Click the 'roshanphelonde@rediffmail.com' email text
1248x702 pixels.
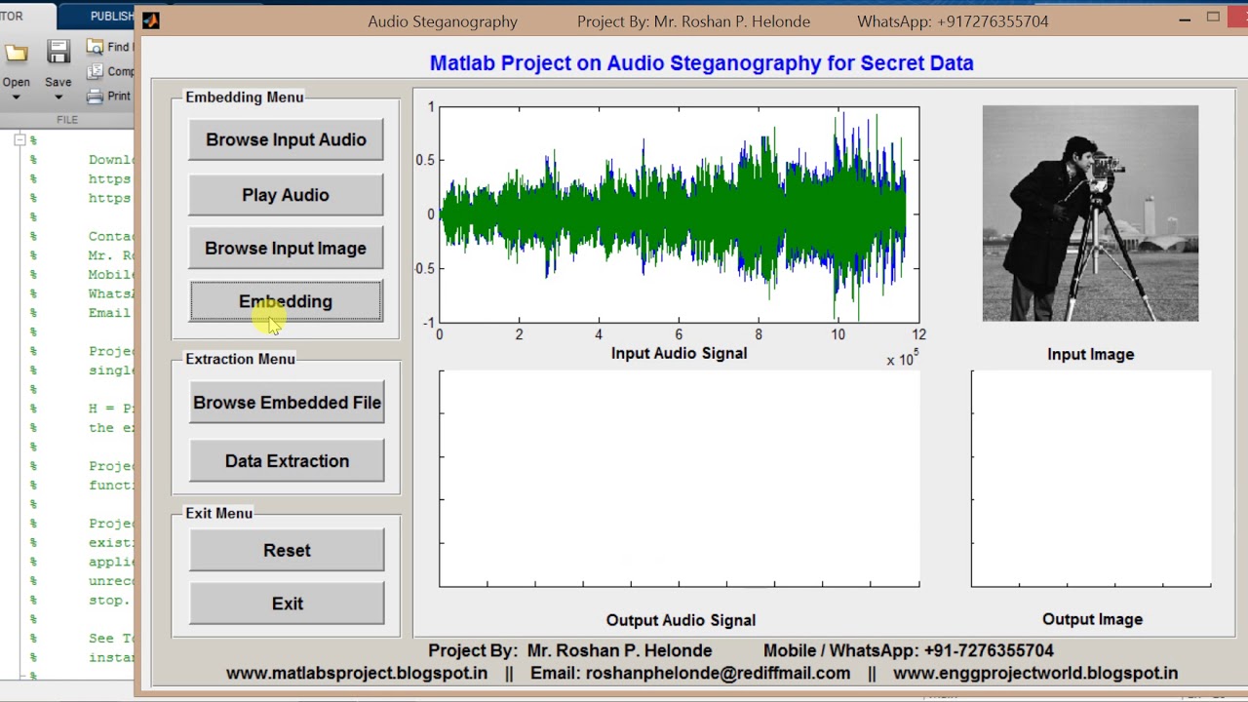(718, 673)
